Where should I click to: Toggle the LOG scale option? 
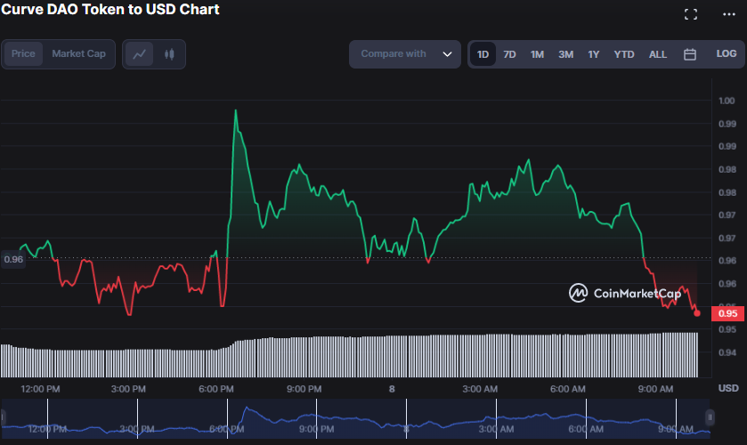click(727, 53)
